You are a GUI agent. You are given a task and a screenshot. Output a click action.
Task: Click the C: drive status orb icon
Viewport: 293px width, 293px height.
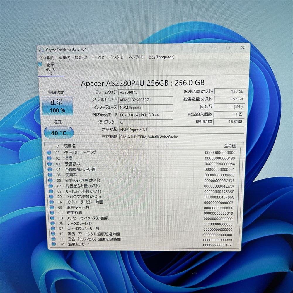[x=40, y=64]
